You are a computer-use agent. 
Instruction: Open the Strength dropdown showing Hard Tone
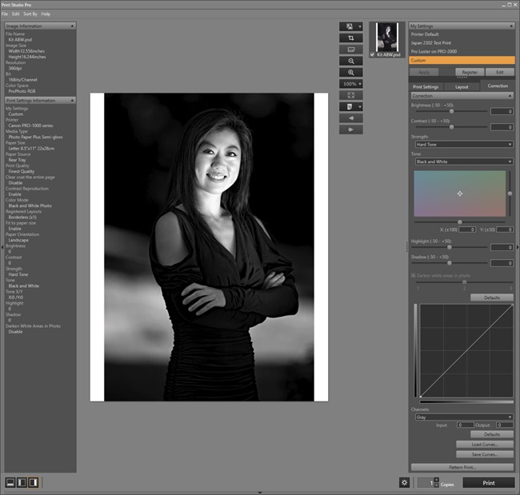(x=462, y=144)
